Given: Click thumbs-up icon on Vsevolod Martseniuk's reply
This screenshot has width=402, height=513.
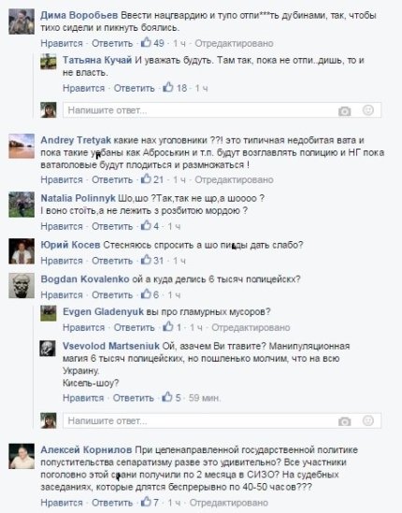Looking at the screenshot, I should [x=167, y=397].
